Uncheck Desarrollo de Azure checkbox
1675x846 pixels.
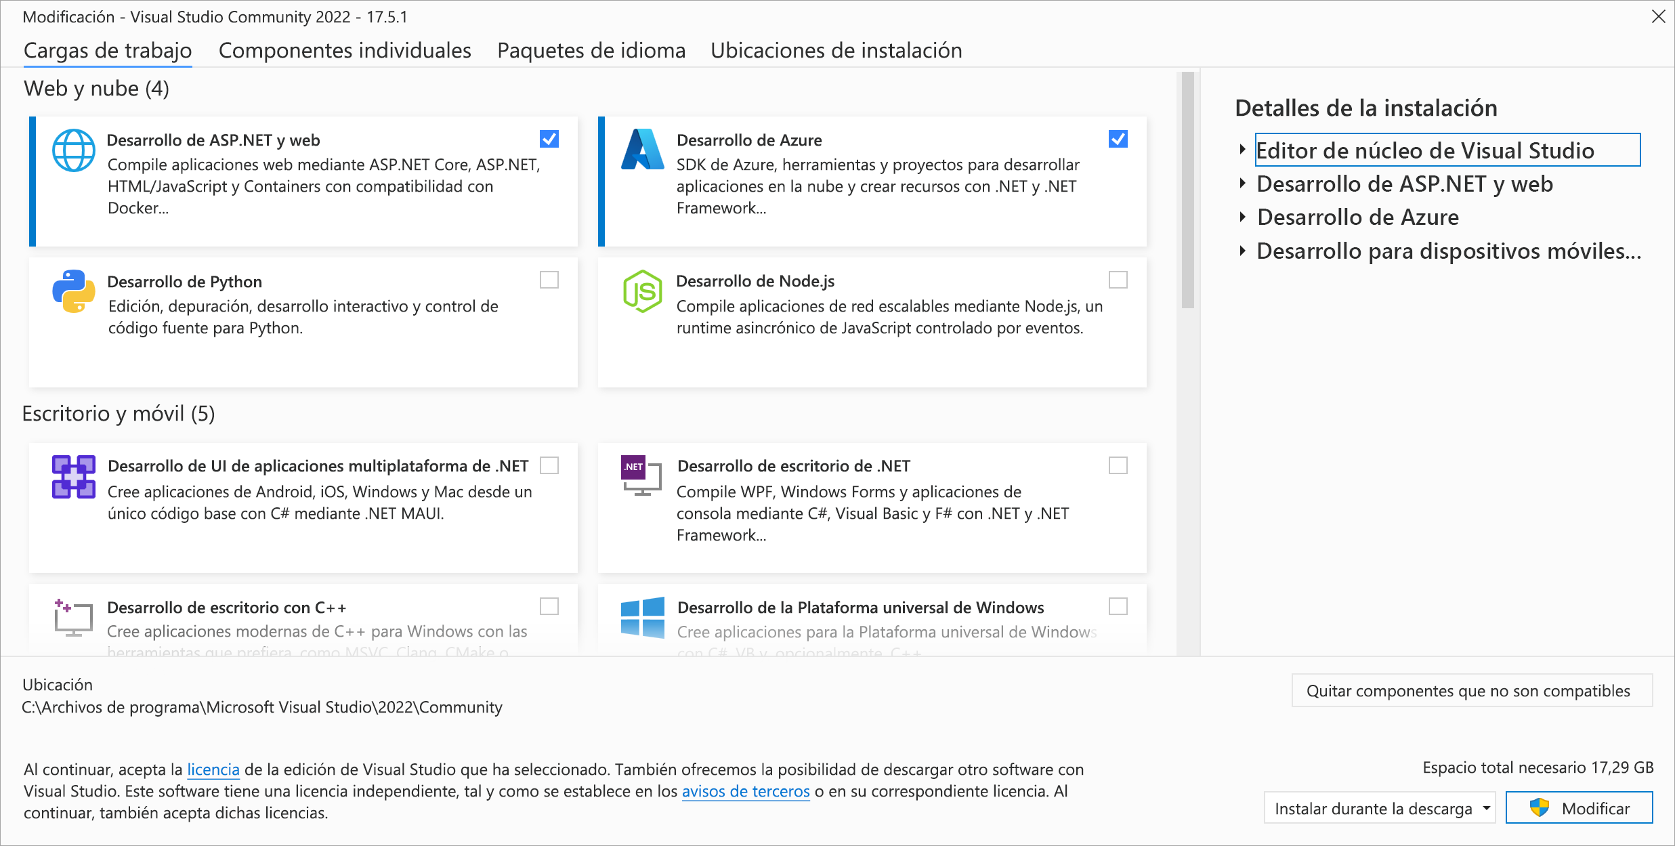tap(1118, 139)
